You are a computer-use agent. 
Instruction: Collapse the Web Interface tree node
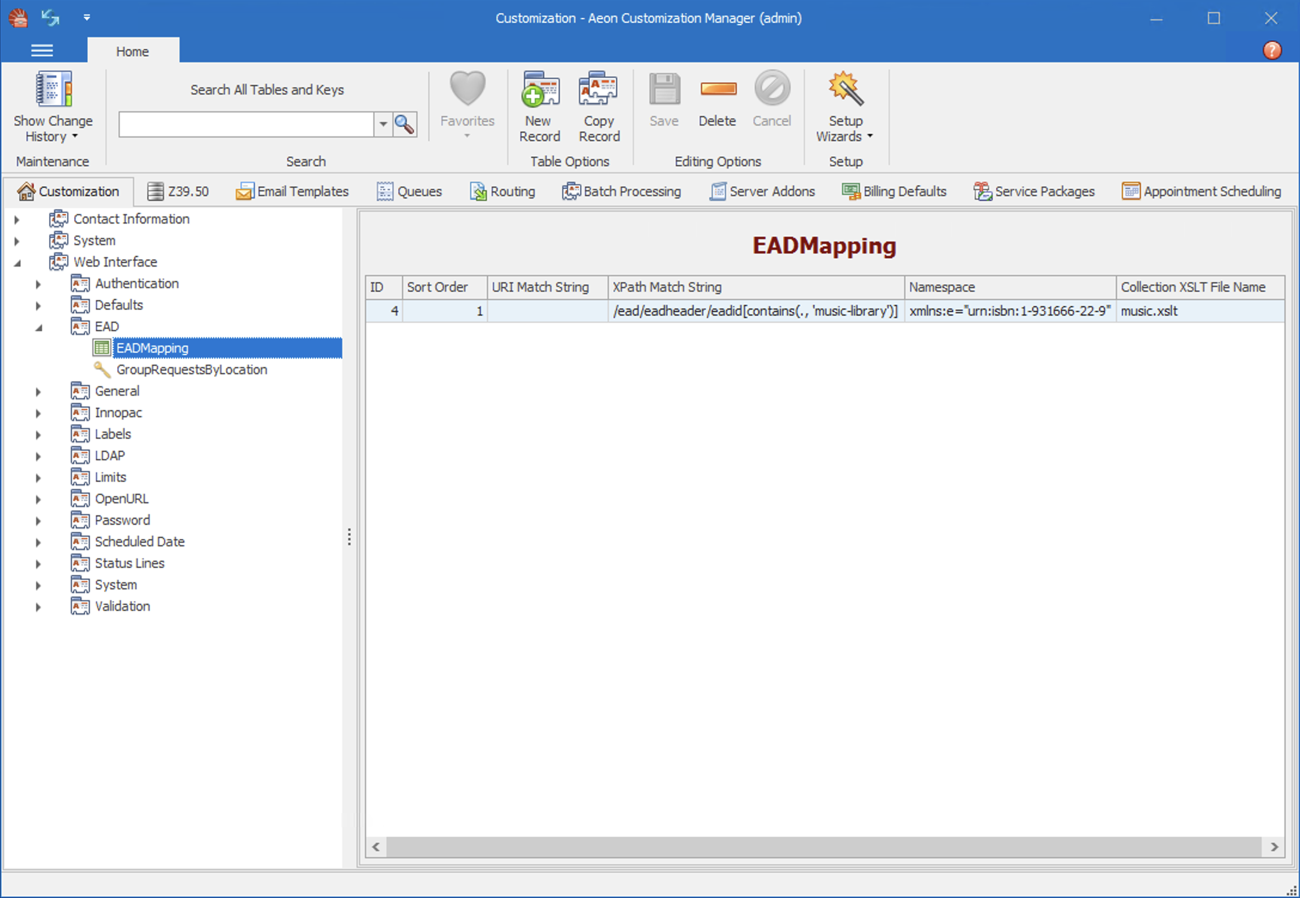click(17, 262)
